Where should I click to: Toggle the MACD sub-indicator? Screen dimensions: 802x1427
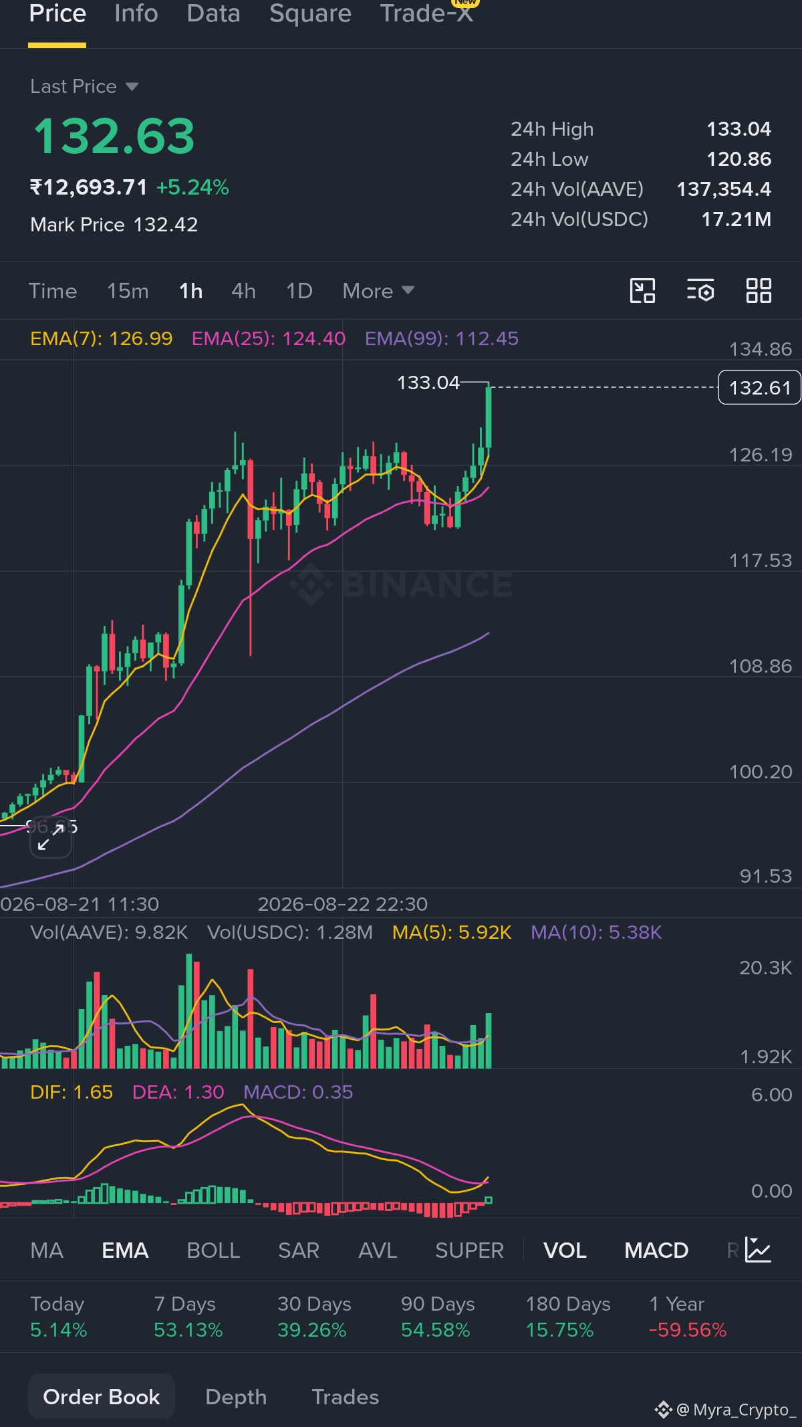[656, 1250]
